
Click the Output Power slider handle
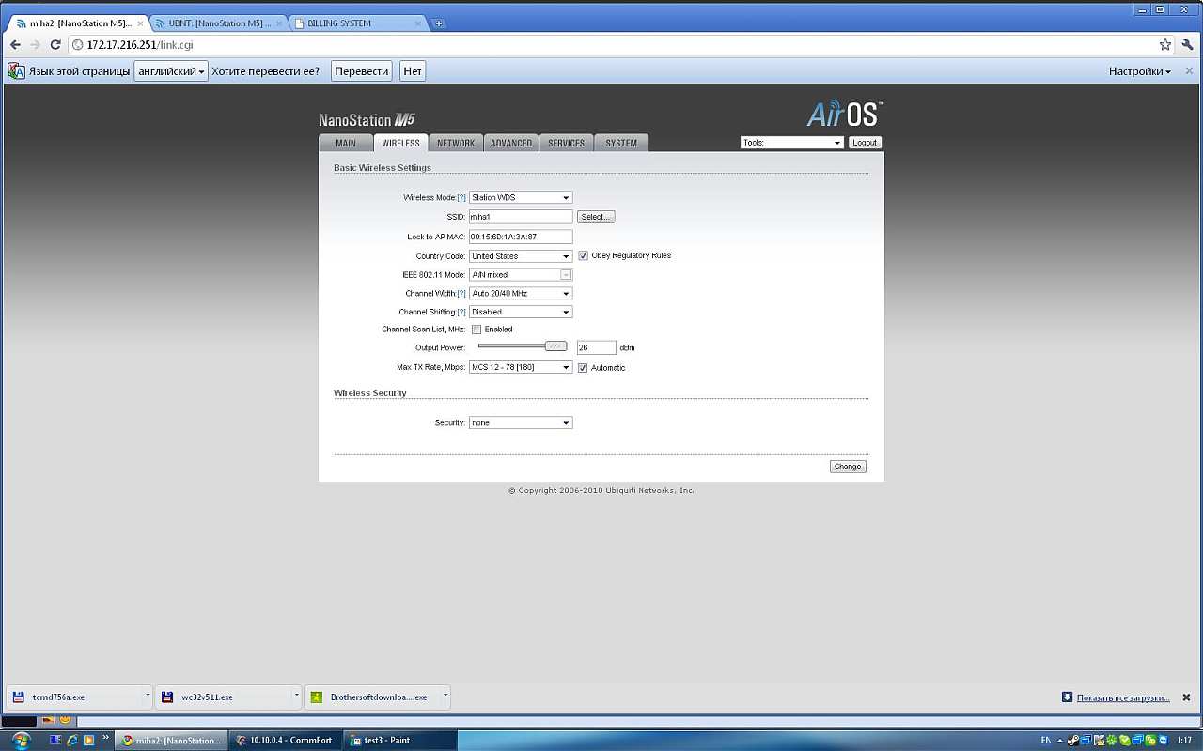coord(556,346)
